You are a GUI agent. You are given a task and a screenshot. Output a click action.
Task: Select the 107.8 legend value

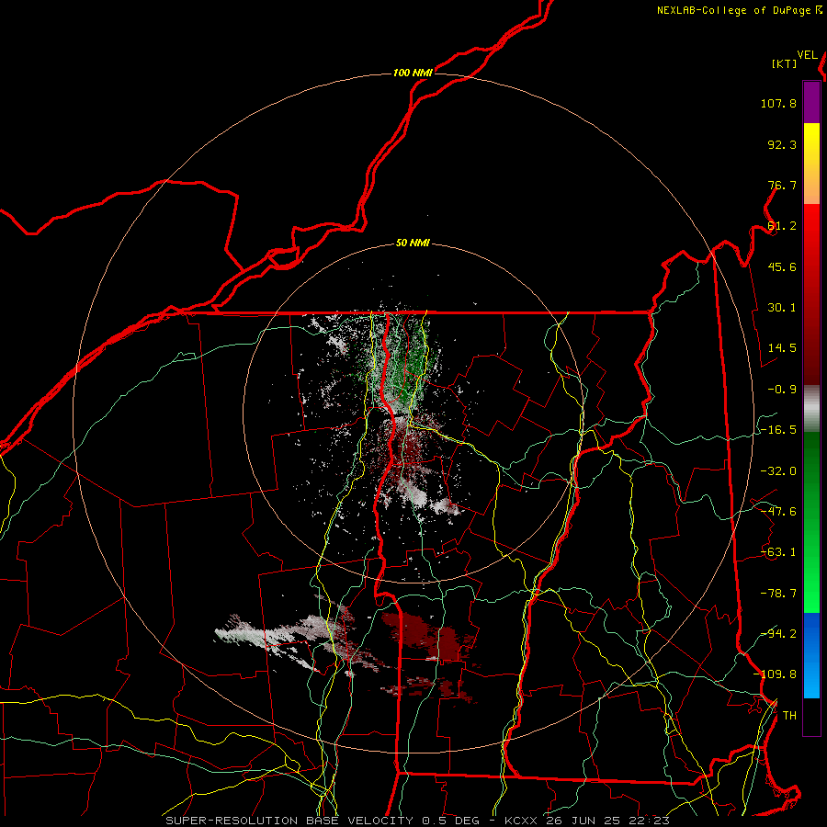[778, 103]
